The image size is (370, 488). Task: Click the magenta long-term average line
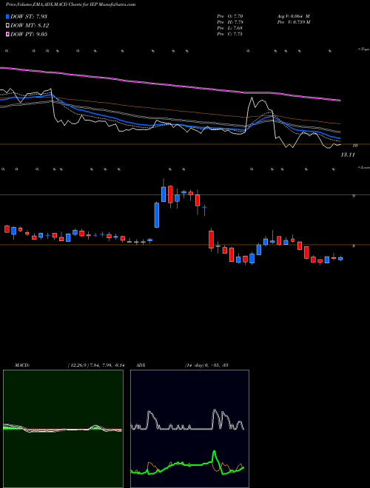(171, 85)
